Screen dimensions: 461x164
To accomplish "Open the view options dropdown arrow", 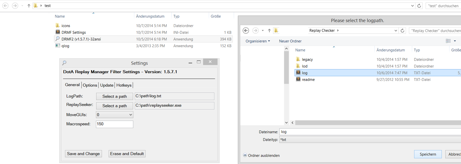I will (x=455, y=41).
